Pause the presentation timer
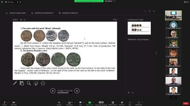The image size is (190, 106). pyautogui.click(x=21, y=20)
